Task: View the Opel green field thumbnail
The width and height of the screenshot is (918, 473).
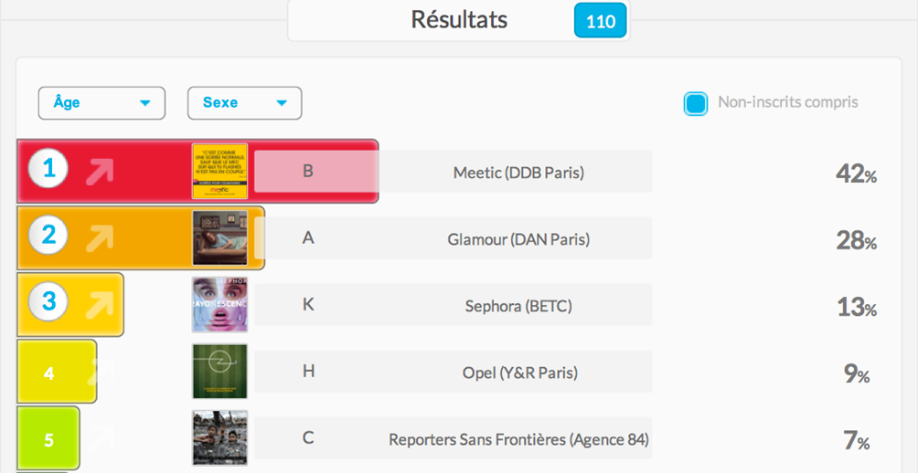Action: coord(220,372)
